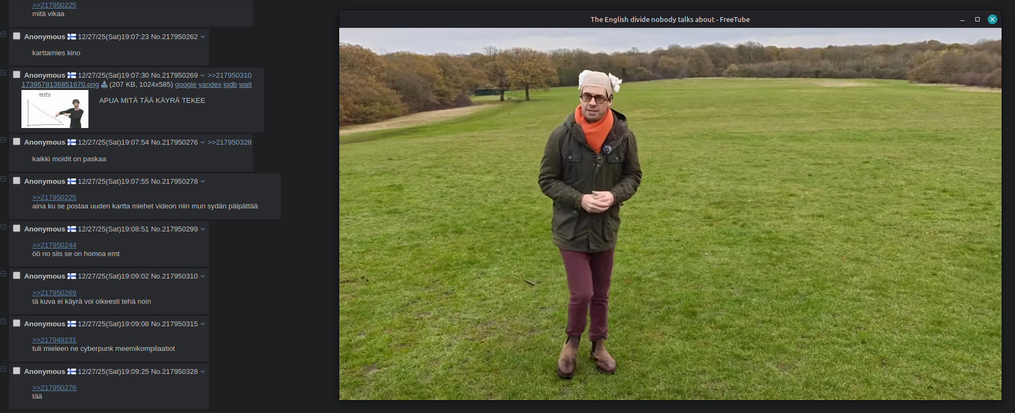Open the 1739578136851670.png file link
The width and height of the screenshot is (1015, 413).
60,85
